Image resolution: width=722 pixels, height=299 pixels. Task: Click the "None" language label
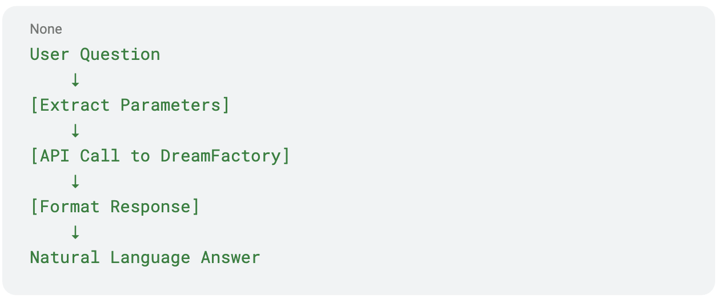coord(46,29)
